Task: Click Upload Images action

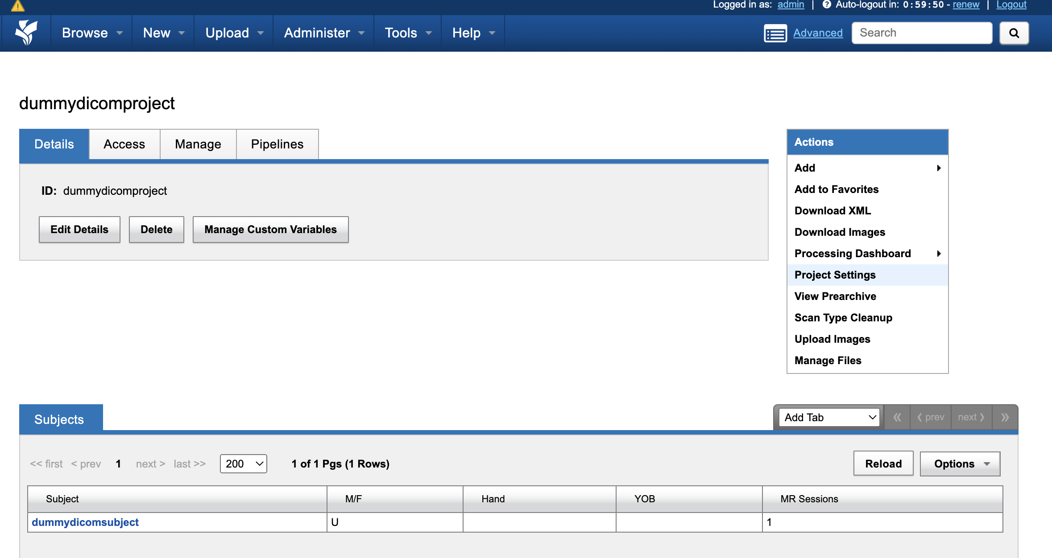Action: (867, 339)
